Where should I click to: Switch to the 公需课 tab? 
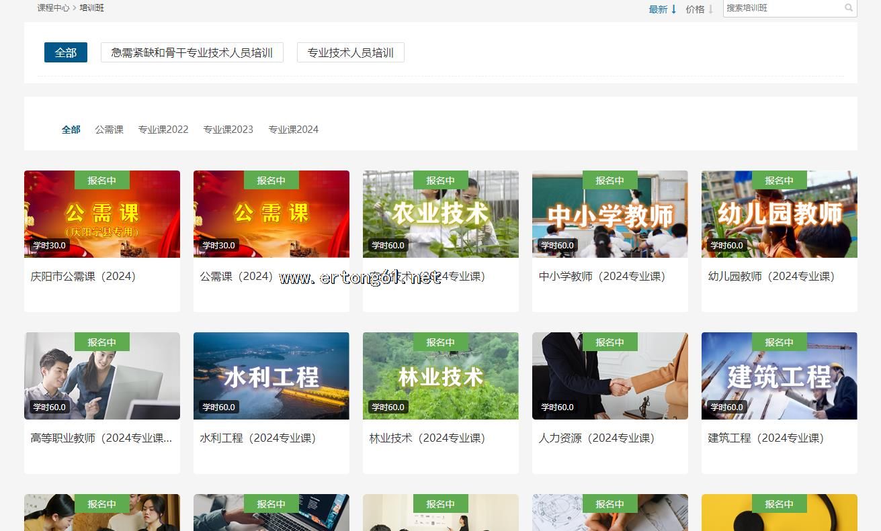109,130
